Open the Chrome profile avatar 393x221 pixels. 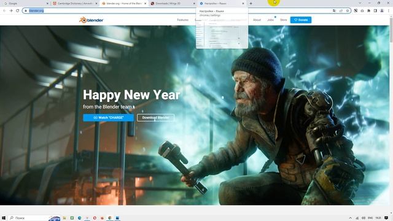pos(382,10)
